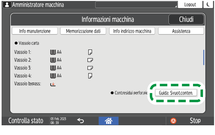Select the Vassoio 1 paper level icon
This screenshot has height=135, width=215.
[53, 52]
